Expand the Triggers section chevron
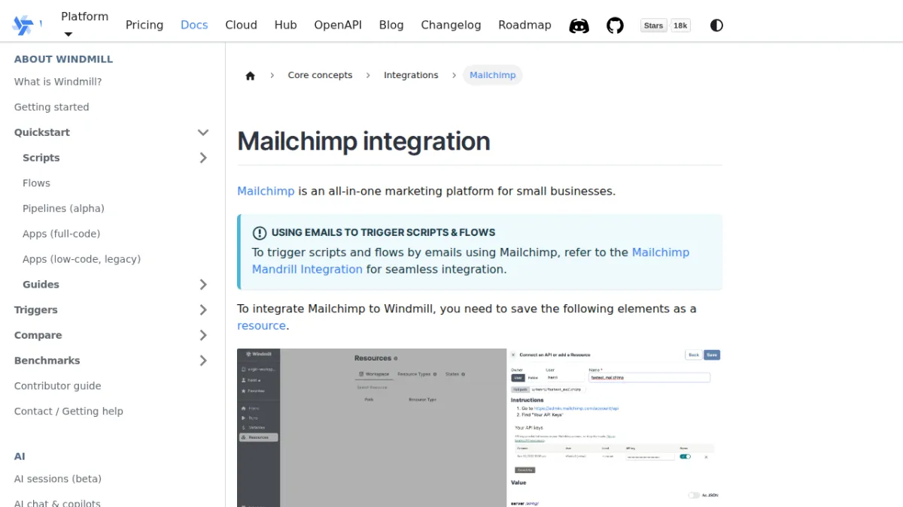The height and width of the screenshot is (507, 903). coord(203,310)
